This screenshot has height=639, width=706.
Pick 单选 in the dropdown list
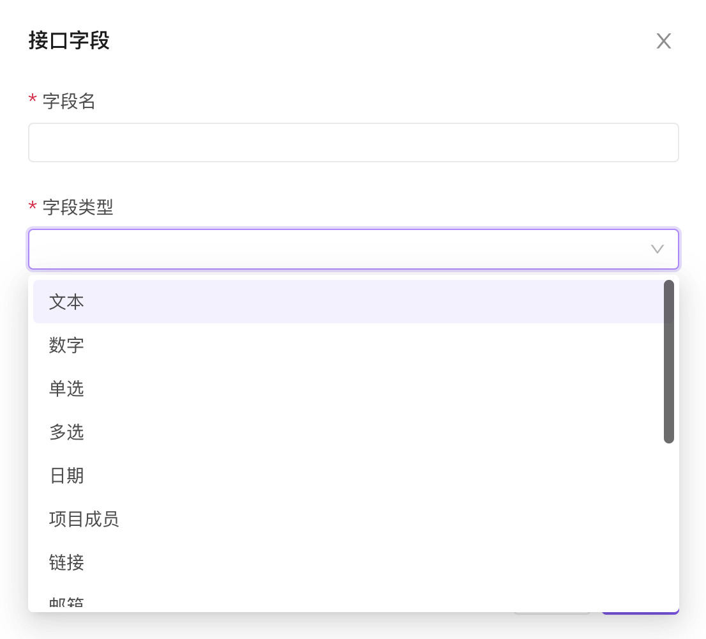click(x=66, y=389)
